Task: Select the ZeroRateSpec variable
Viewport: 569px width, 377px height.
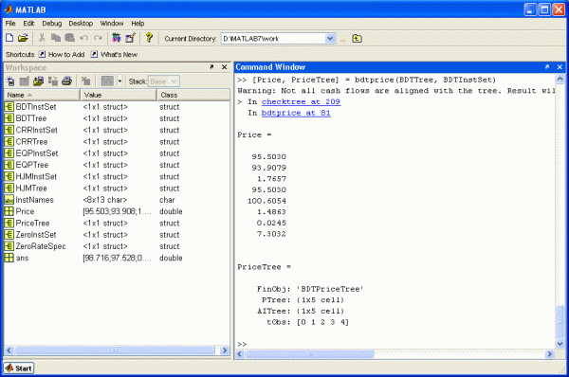Action: click(x=117, y=246)
